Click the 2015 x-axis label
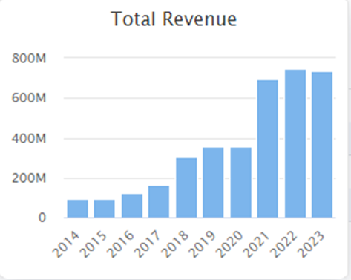351x280 pixels. tap(93, 245)
